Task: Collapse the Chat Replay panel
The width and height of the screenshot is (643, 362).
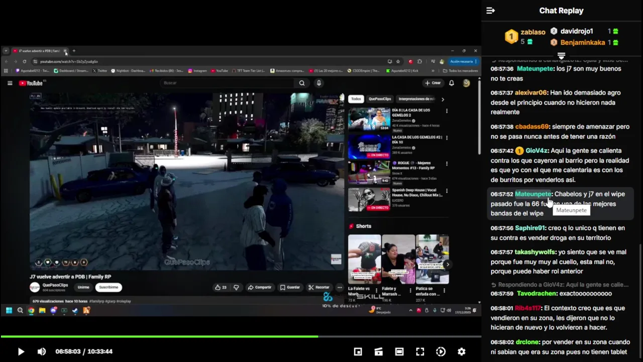Action: pos(491,11)
